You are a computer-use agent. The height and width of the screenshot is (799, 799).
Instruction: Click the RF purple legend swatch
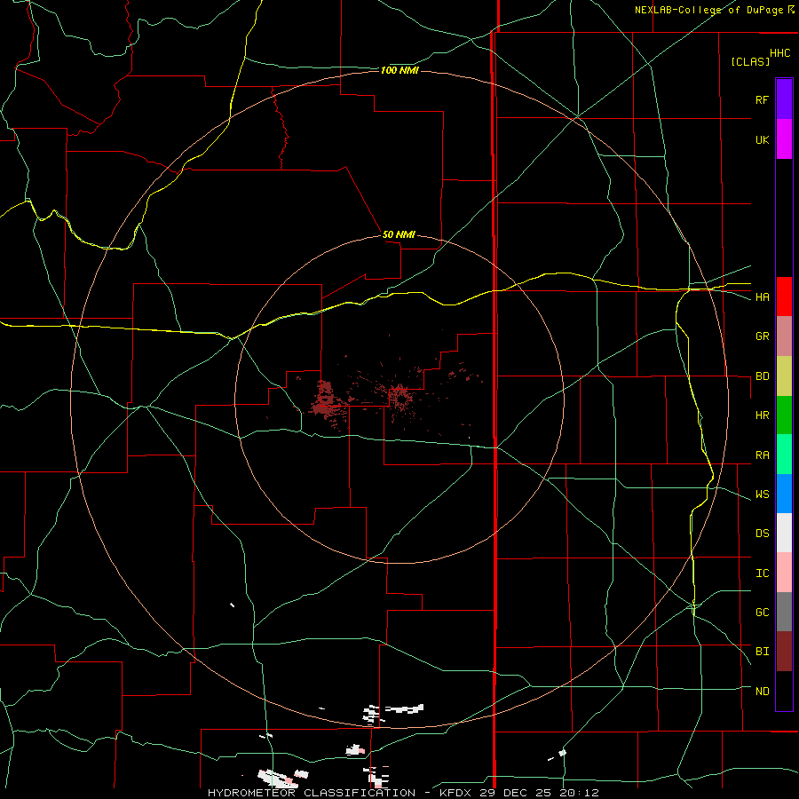pyautogui.click(x=784, y=99)
